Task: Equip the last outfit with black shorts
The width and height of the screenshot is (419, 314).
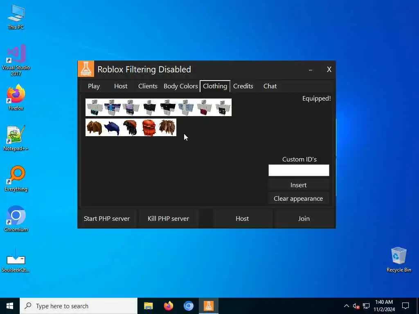Action: [x=223, y=108]
